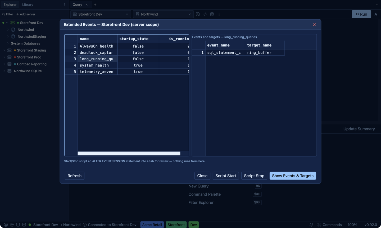The height and width of the screenshot is (228, 381).
Task: Click the Storefront Dev server icon in tree
Action: pyautogui.click(x=12, y=23)
